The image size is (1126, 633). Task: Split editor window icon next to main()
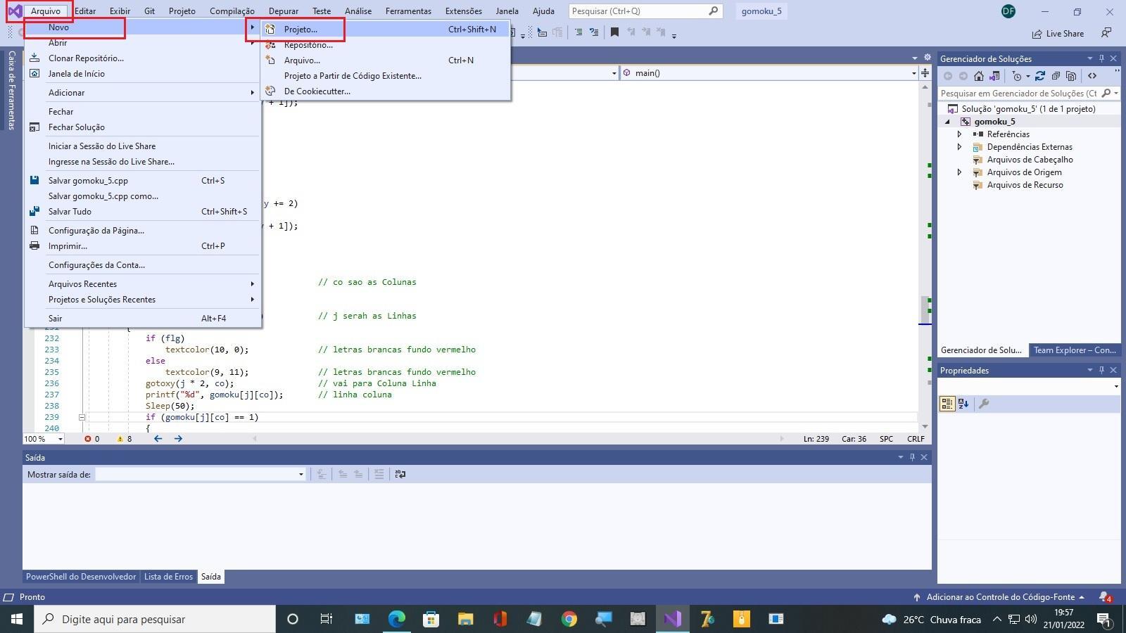(x=925, y=73)
